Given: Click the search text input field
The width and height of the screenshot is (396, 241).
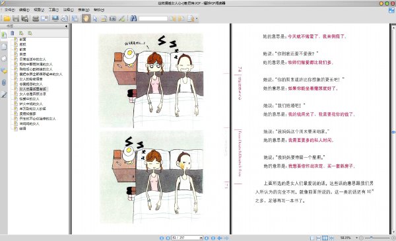Looking at the screenshot, I should pyautogui.click(x=153, y=18).
